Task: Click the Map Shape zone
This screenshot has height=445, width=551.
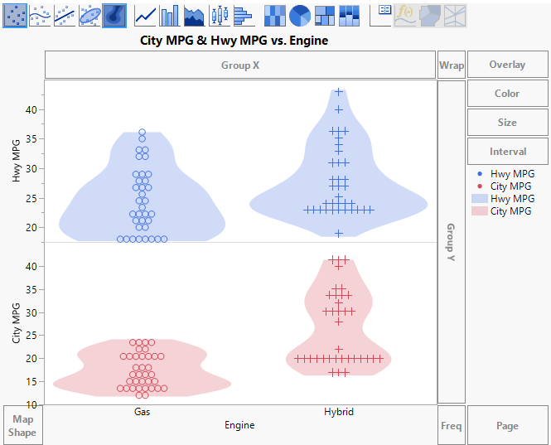Action: [22, 426]
